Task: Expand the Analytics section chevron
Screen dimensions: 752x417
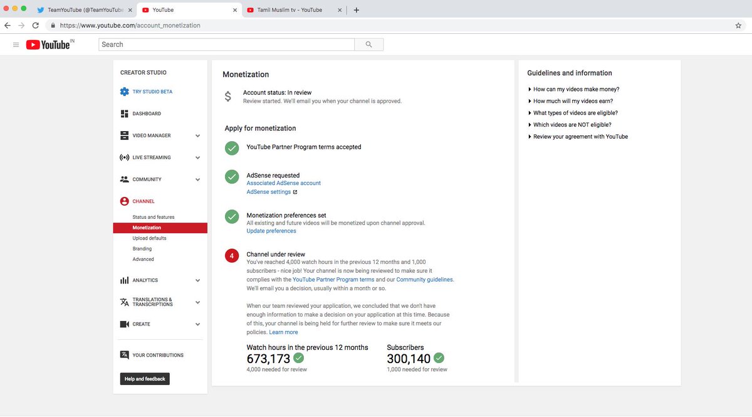Action: [x=198, y=280]
